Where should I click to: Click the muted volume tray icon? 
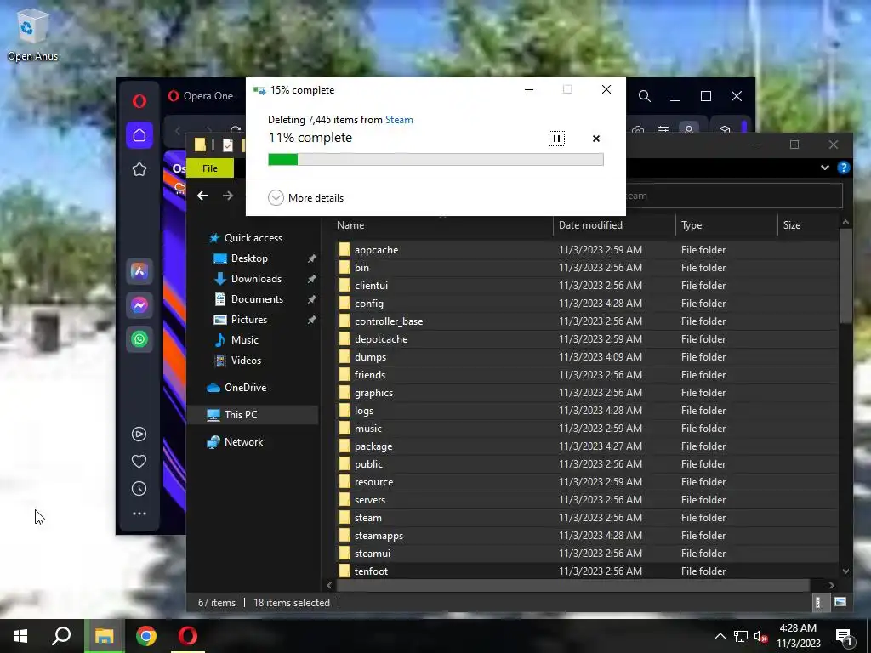(x=760, y=636)
